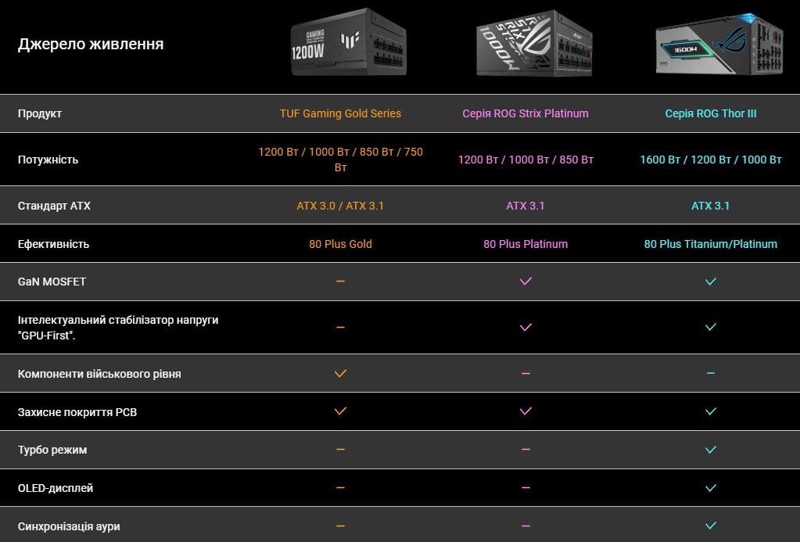Click the pink ATX 3.1 Strix cell
Screen dimensions: 800x542
[x=526, y=206]
